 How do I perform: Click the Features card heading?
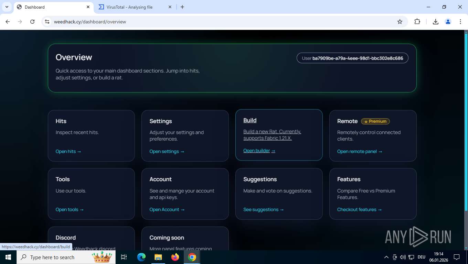point(349,179)
